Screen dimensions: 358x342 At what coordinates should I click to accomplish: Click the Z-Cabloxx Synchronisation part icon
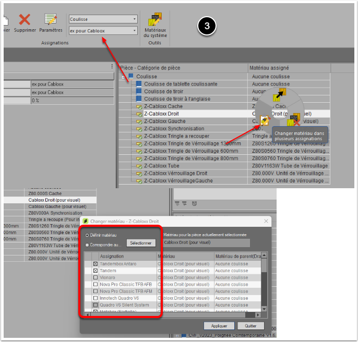139,129
